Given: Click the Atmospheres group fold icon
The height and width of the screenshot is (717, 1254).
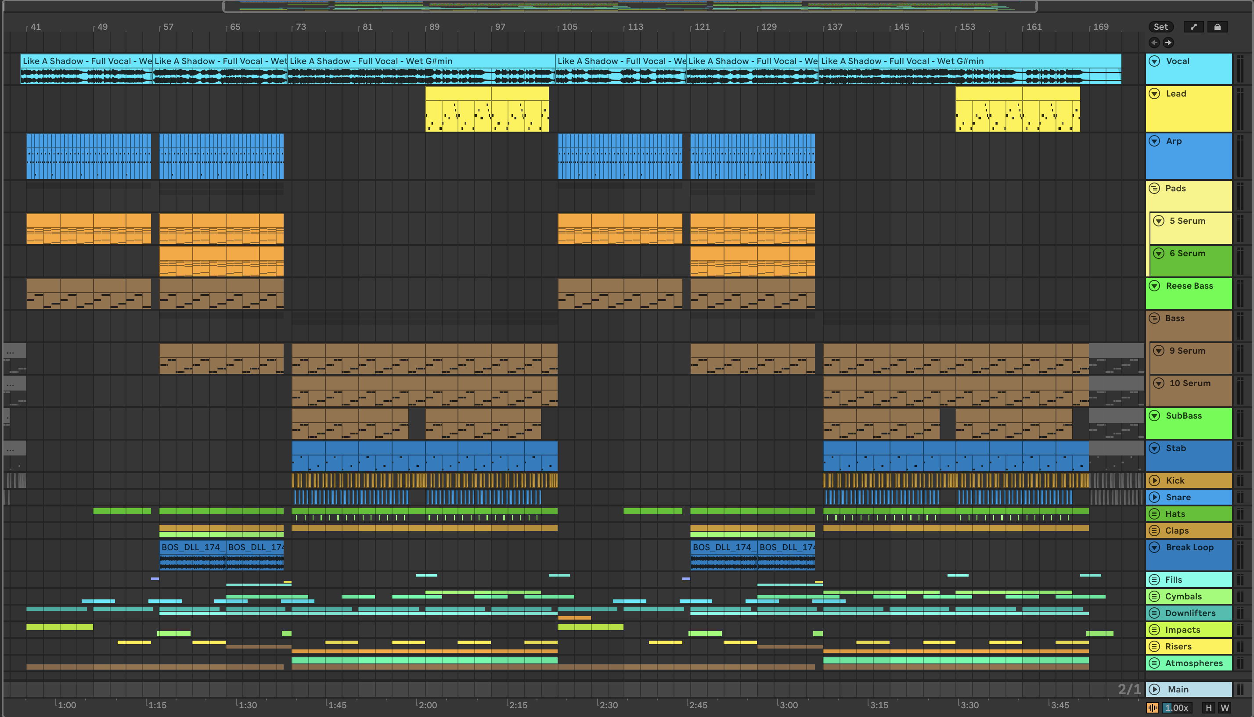Looking at the screenshot, I should point(1154,663).
